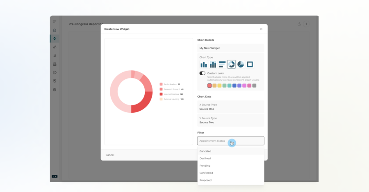The image size is (369, 192).
Task: Open the people icon in sidebar
Action: 55,47
